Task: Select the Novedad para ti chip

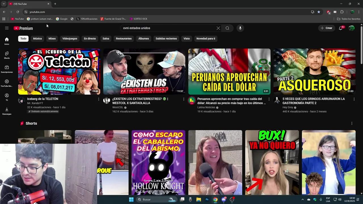Action: point(206,39)
